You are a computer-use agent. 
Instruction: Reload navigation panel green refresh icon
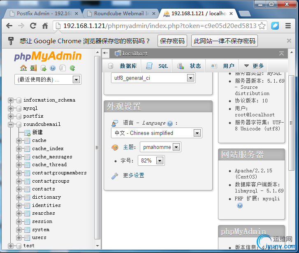(x=72, y=68)
